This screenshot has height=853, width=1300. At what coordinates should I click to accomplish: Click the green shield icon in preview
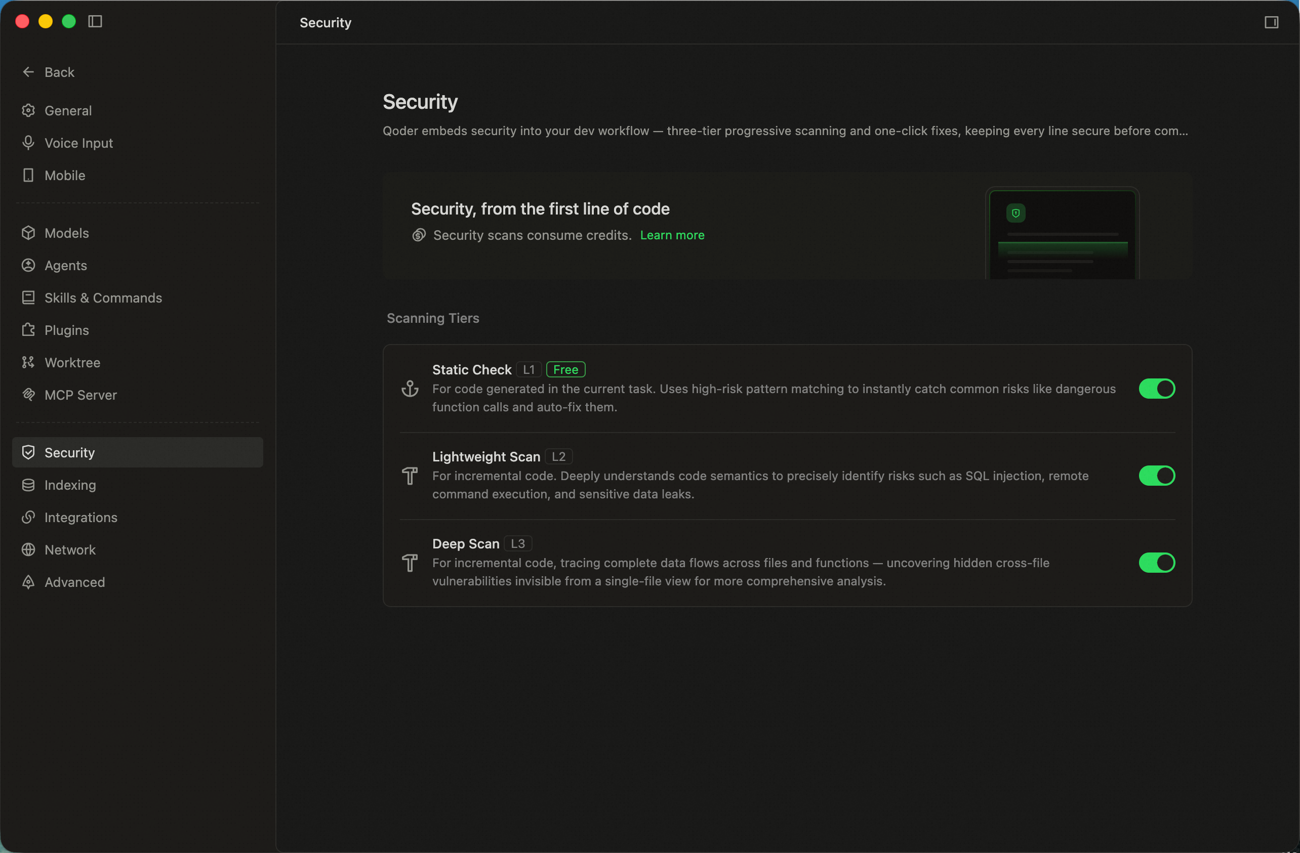tap(1016, 213)
